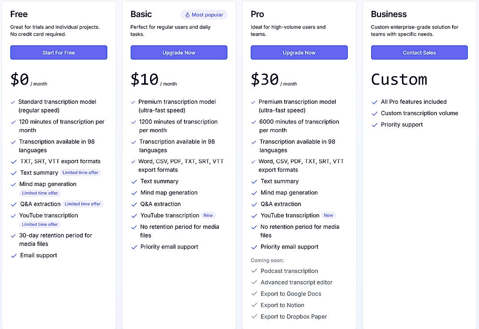479x329 pixels.
Task: Click "Export to Google Docs" coming soon item
Action: tap(291, 294)
